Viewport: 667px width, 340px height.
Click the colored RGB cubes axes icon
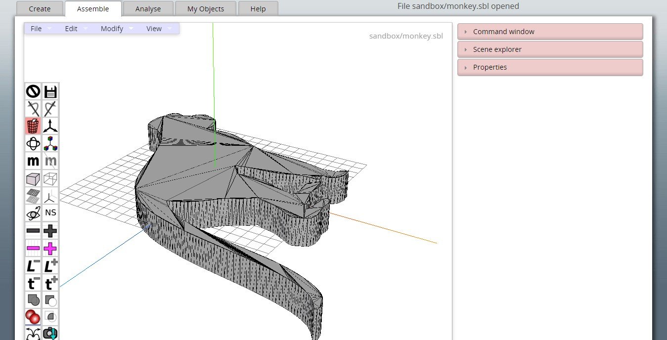pos(50,143)
